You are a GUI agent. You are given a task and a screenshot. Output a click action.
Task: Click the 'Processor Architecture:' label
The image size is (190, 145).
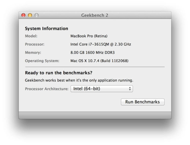[x=47, y=89]
